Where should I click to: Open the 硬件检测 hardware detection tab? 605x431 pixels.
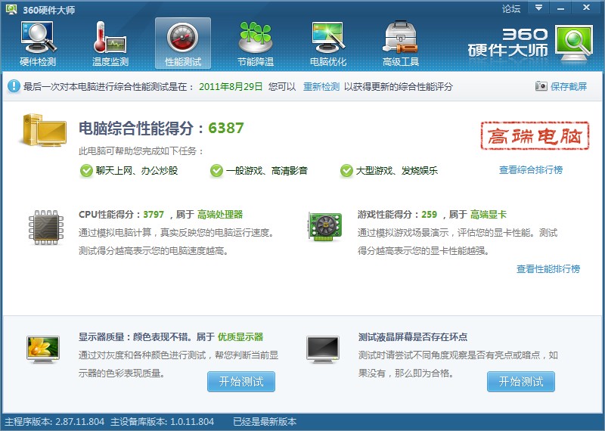pos(38,43)
